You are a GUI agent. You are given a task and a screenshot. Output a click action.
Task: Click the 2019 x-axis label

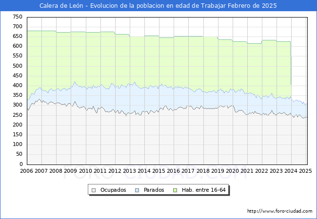(x=218, y=171)
